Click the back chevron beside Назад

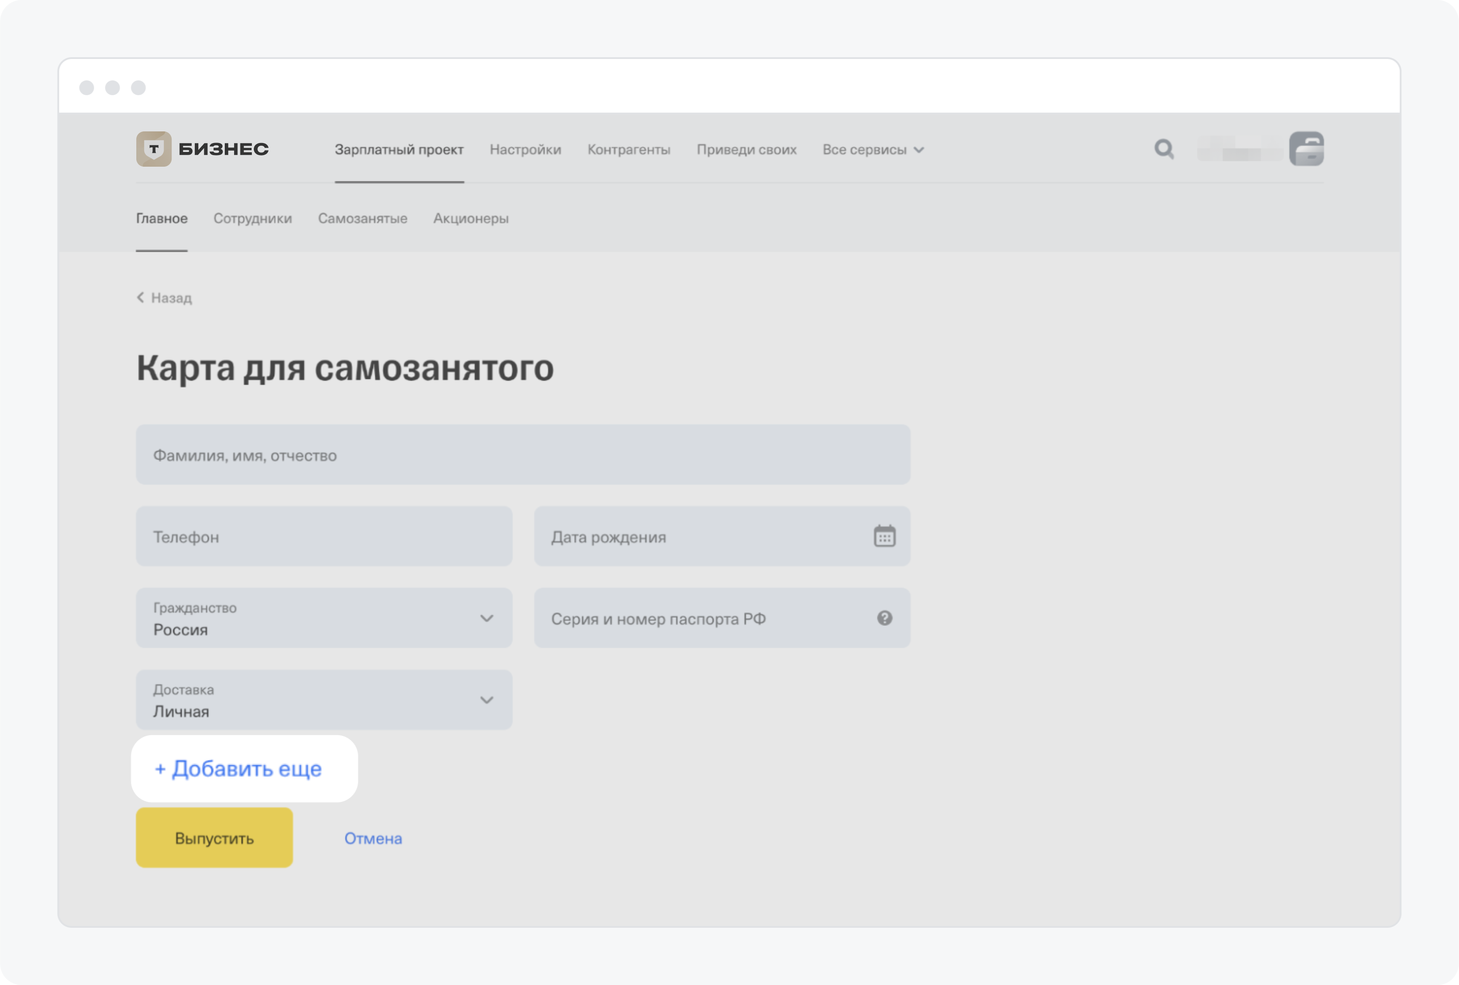[141, 298]
